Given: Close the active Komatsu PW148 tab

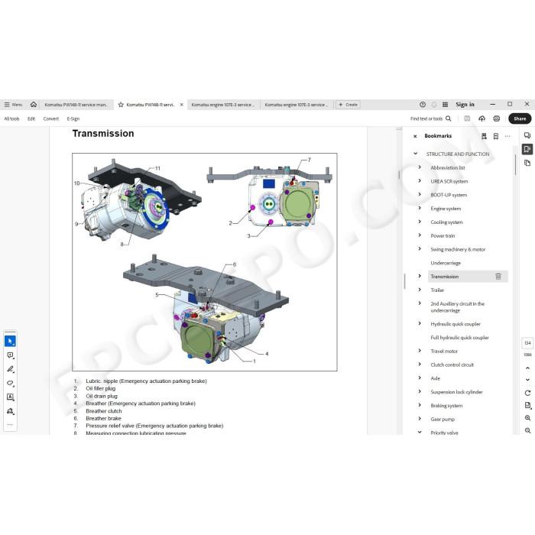Looking at the screenshot, I should point(182,105).
